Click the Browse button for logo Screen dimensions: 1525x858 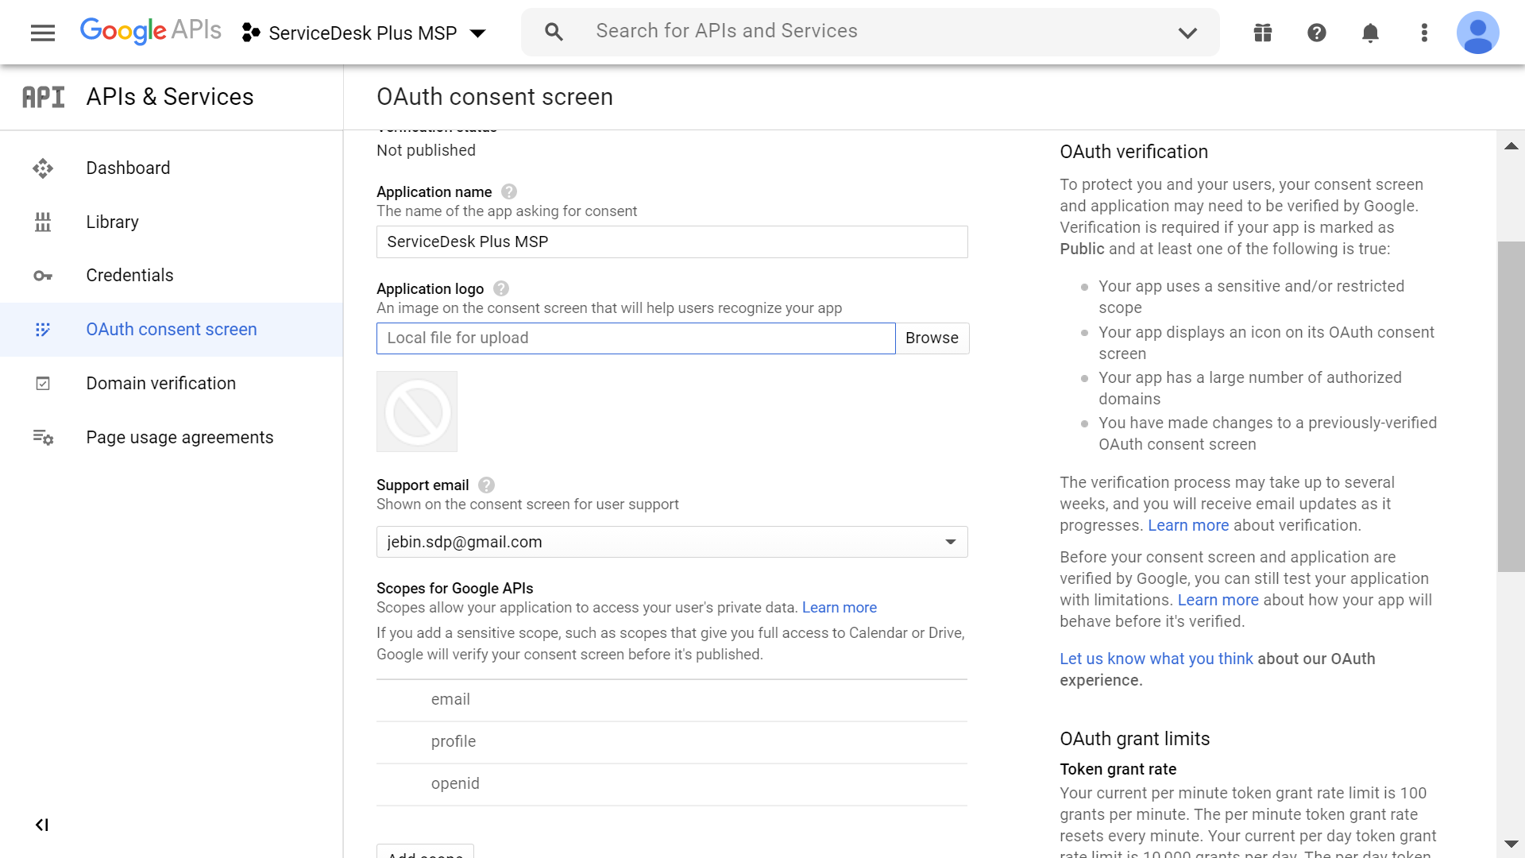932,338
